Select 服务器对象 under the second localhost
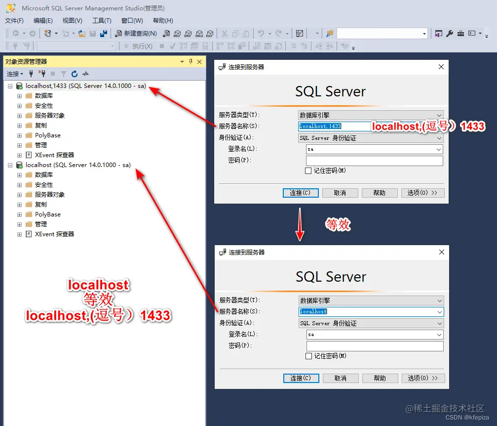497x426 pixels. (50, 195)
